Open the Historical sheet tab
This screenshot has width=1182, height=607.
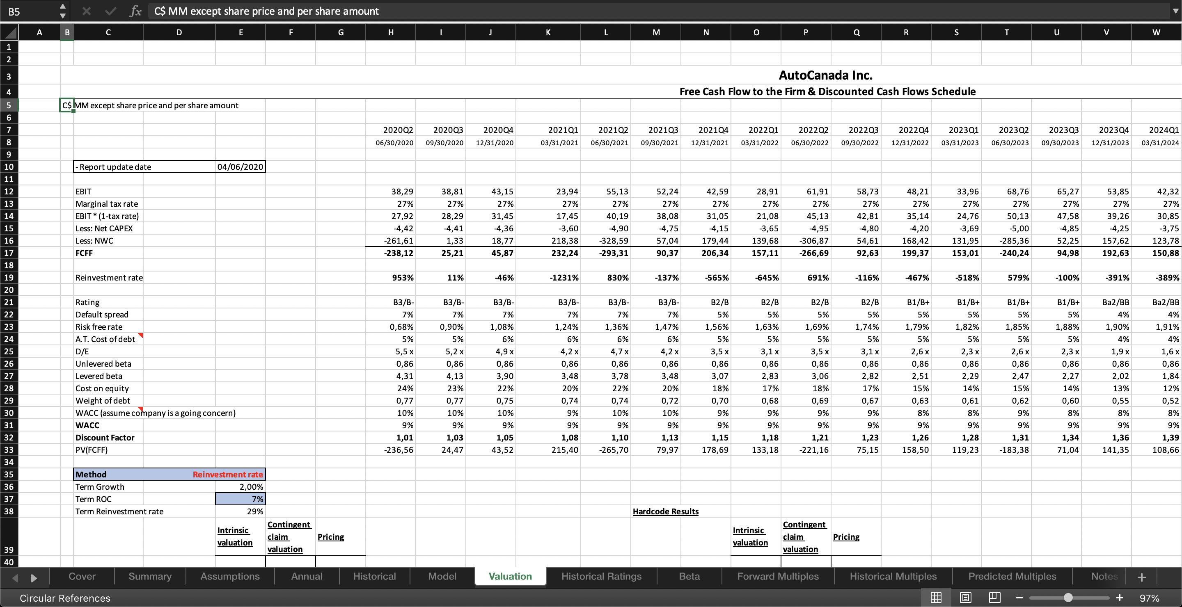click(374, 576)
